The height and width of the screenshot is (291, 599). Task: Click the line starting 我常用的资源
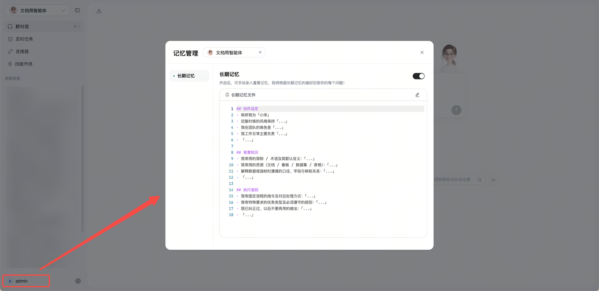[x=287, y=165]
